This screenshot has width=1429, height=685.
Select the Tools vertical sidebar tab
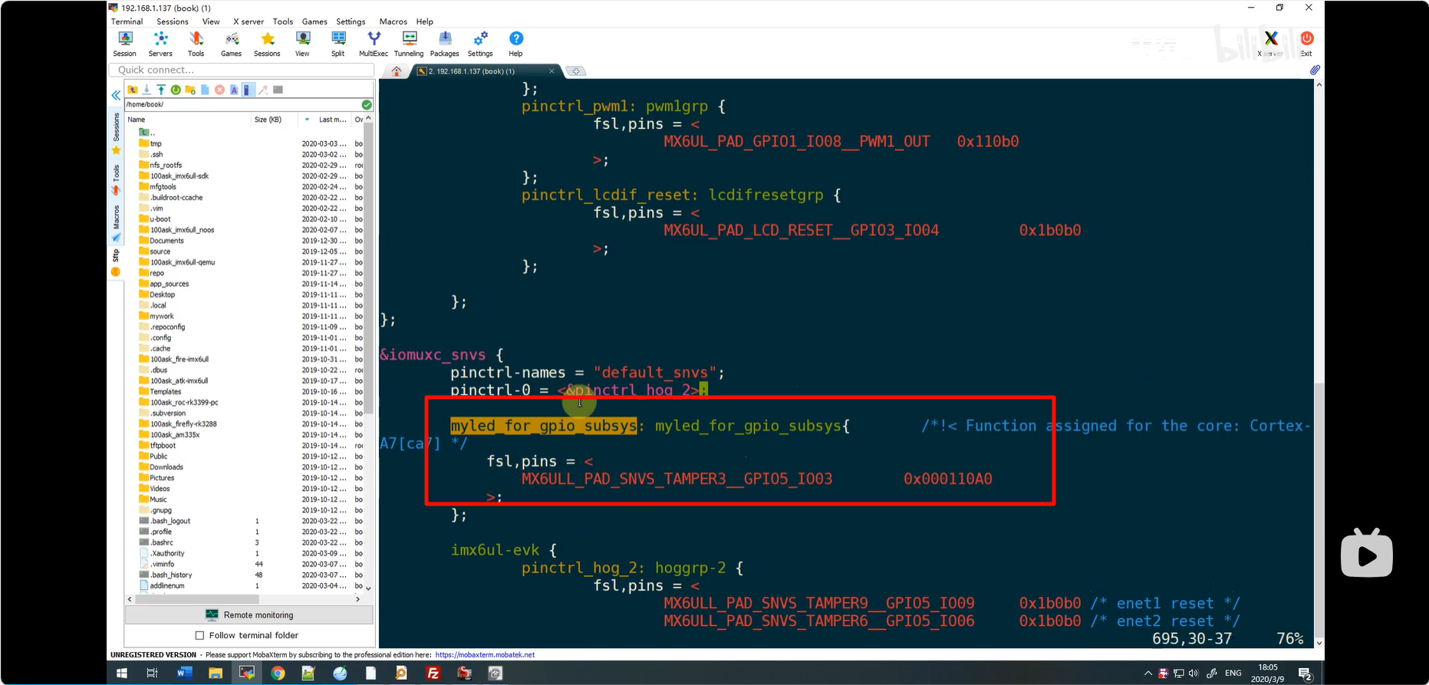[116, 179]
